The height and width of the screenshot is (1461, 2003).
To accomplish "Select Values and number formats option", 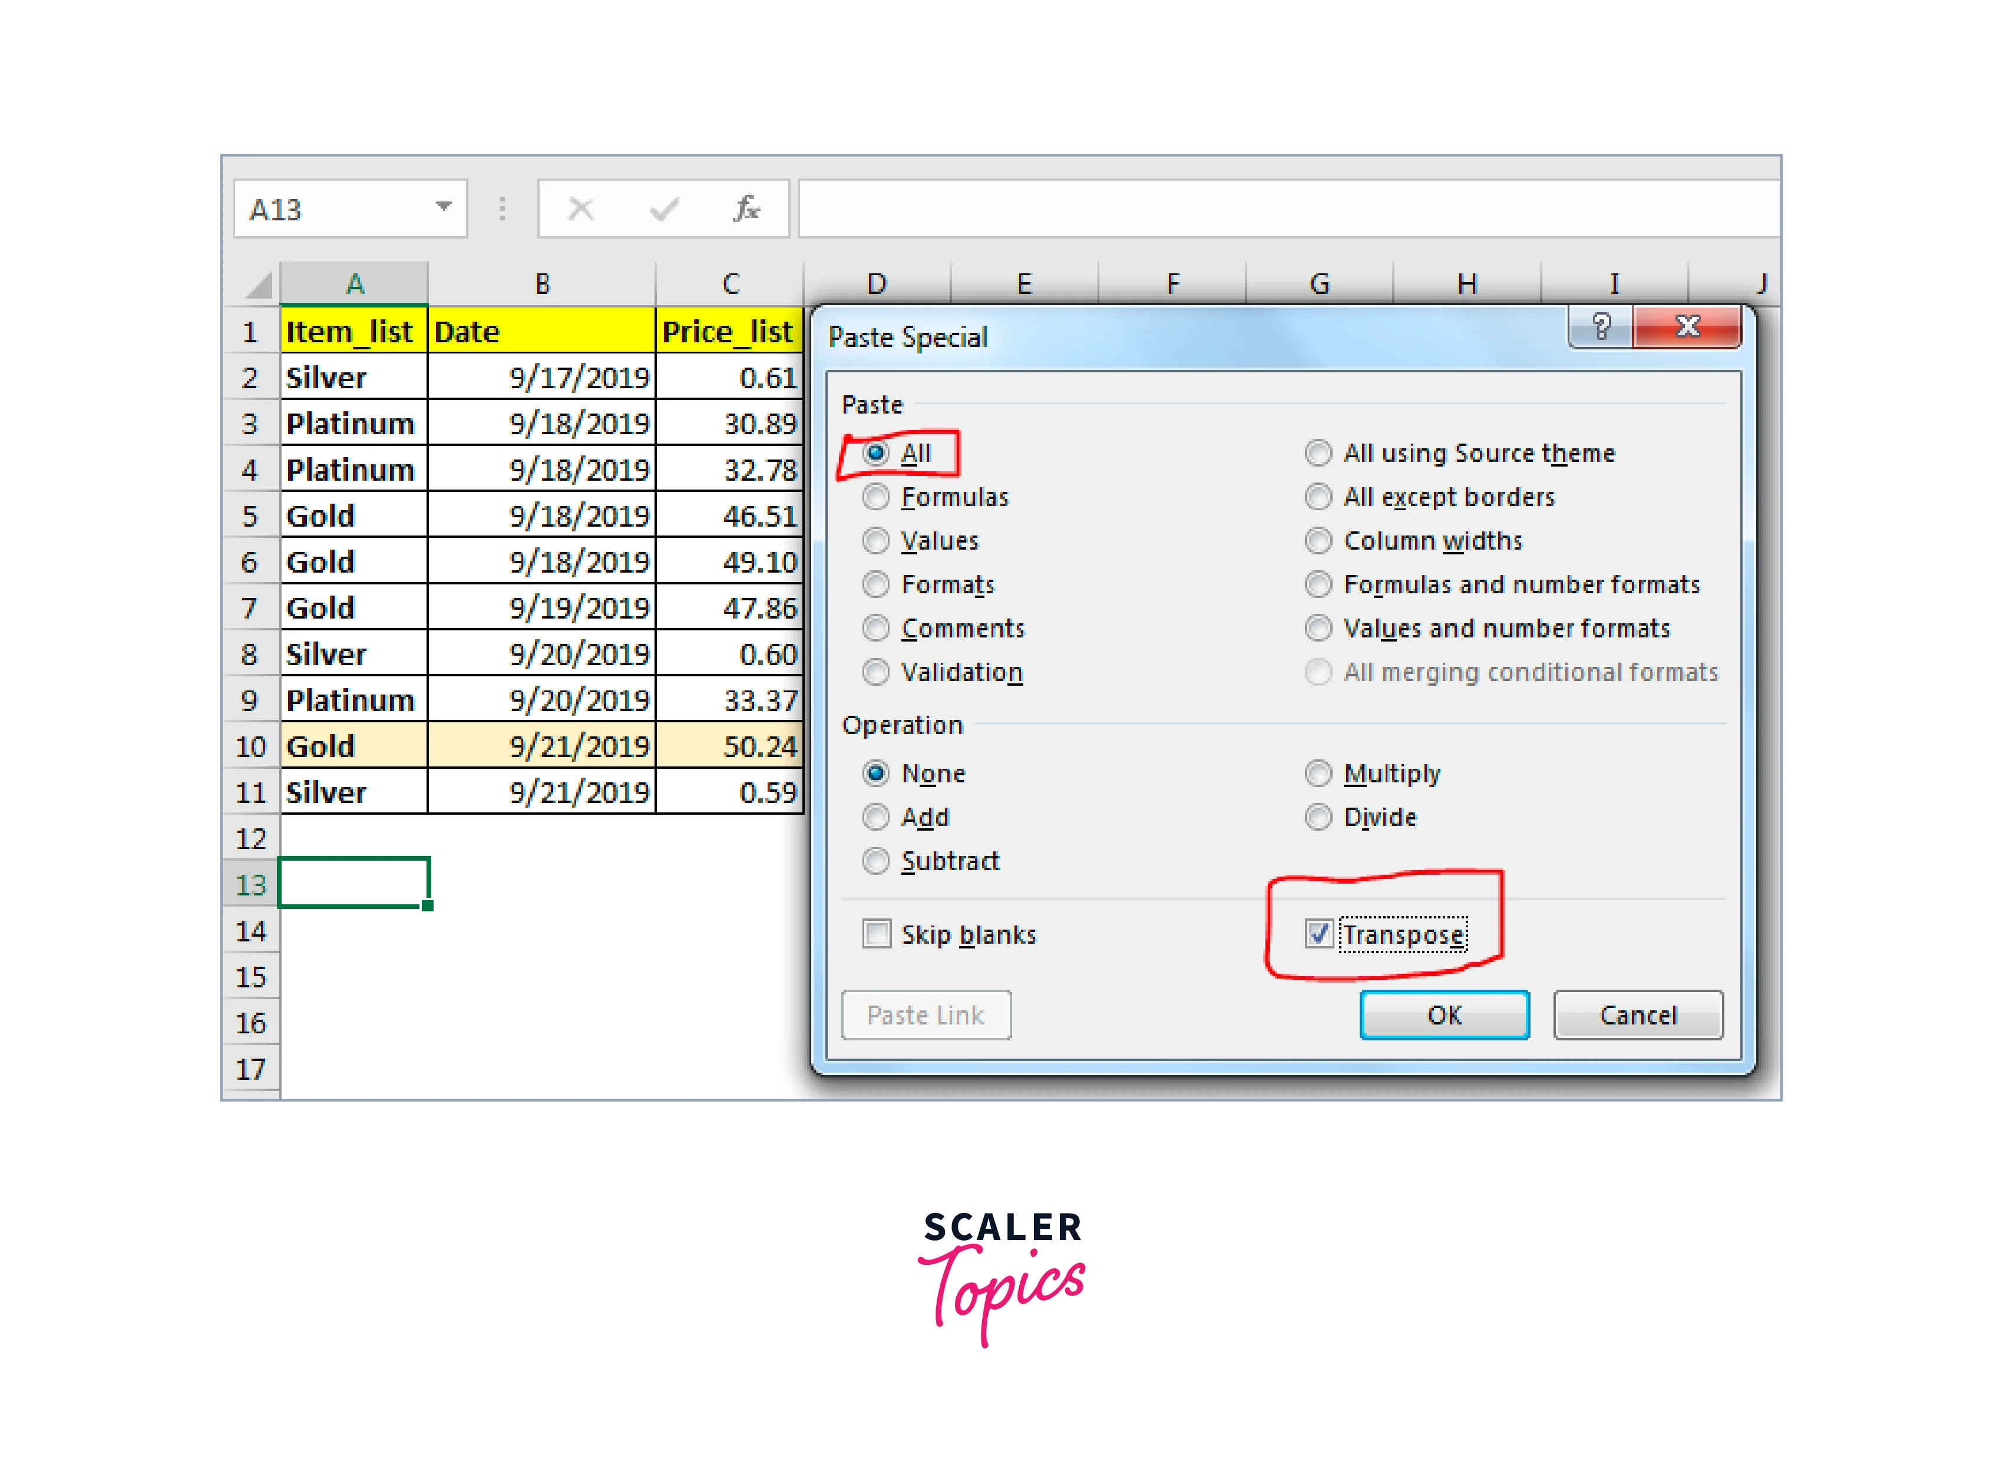I will pos(1318,628).
